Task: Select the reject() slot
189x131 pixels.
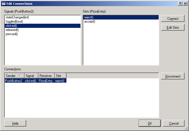Action: pos(89,17)
